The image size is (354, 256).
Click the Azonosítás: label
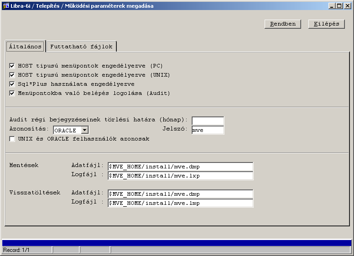pos(29,129)
